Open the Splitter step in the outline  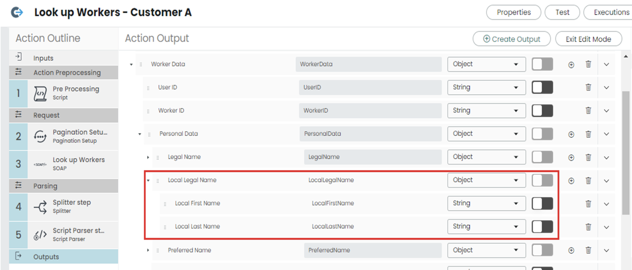click(x=64, y=207)
